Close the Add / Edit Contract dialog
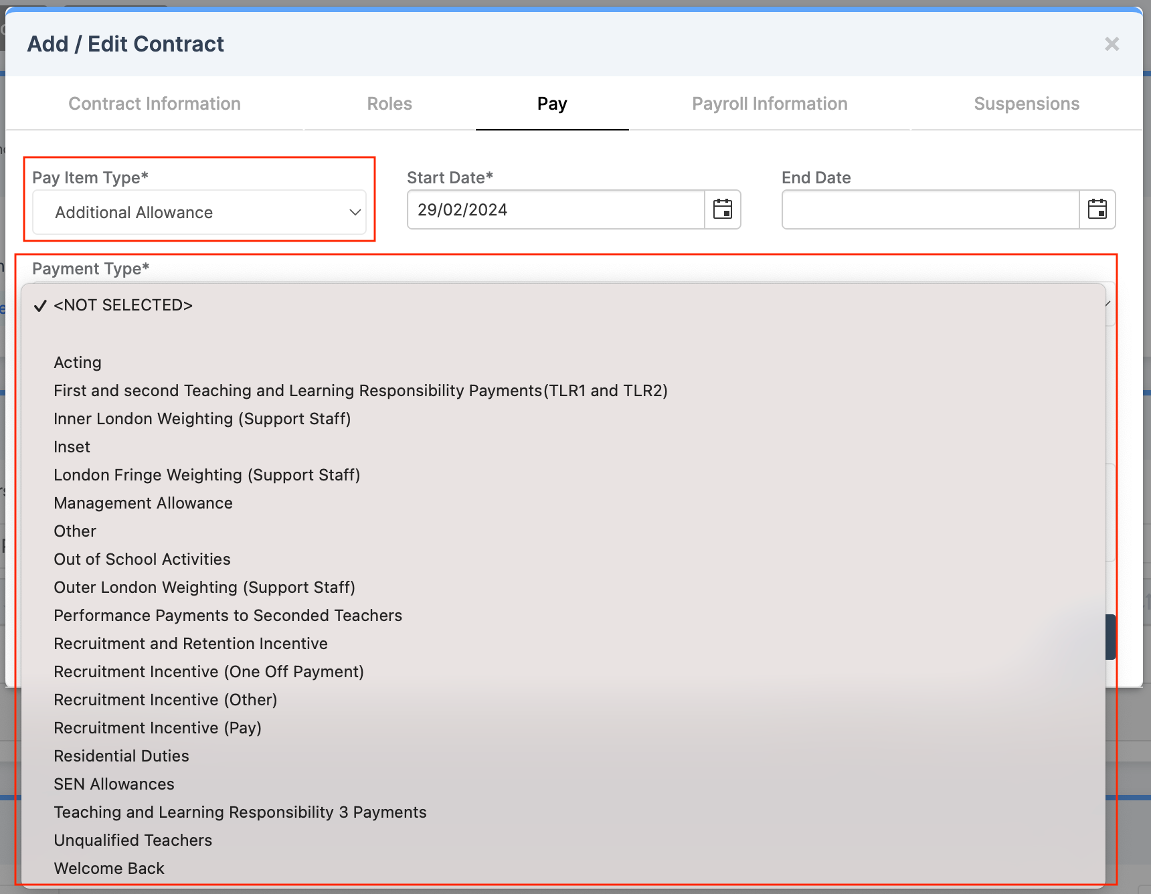This screenshot has width=1151, height=894. click(1112, 44)
